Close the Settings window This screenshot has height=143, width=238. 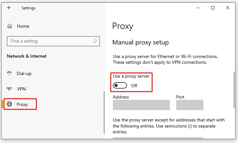[228, 8]
